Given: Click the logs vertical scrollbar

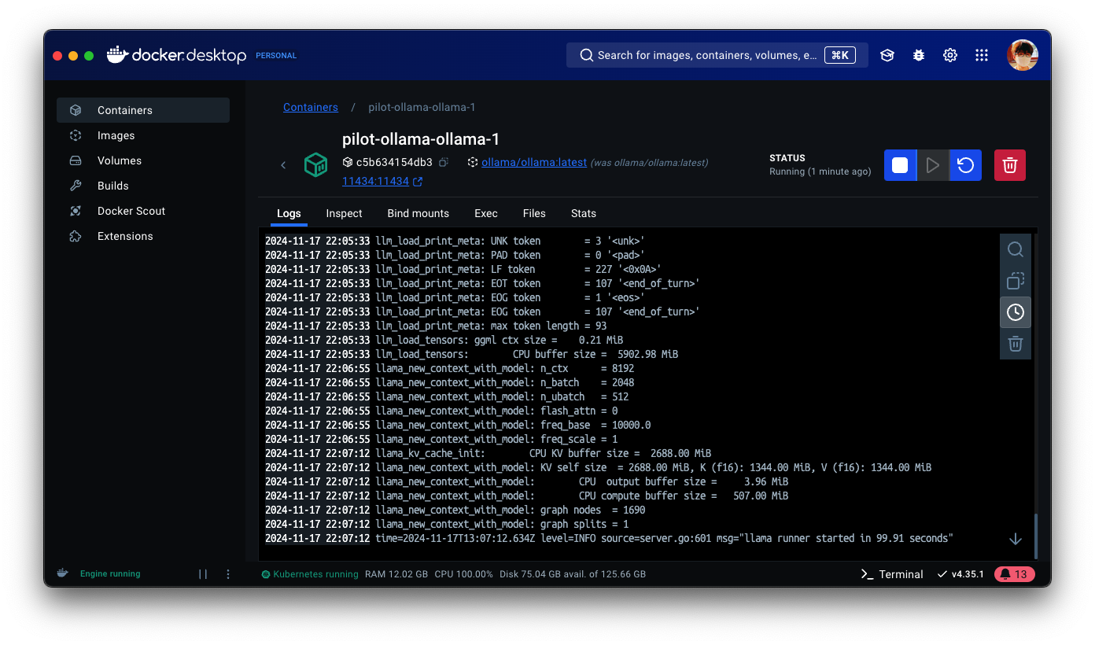Looking at the screenshot, I should coord(1035,536).
